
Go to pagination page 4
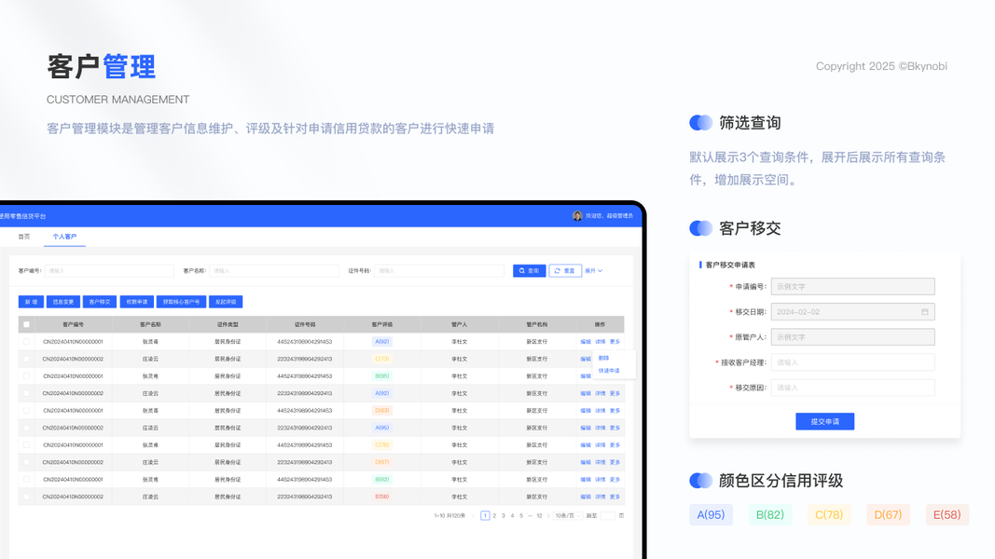click(x=512, y=516)
